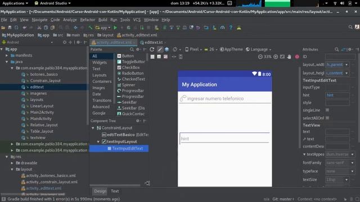Zoom to fit screen icon
The height and width of the screenshot is (202, 360).
tap(282, 57)
